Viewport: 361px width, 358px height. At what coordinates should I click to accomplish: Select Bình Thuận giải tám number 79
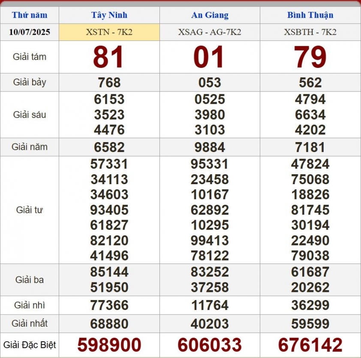click(310, 57)
